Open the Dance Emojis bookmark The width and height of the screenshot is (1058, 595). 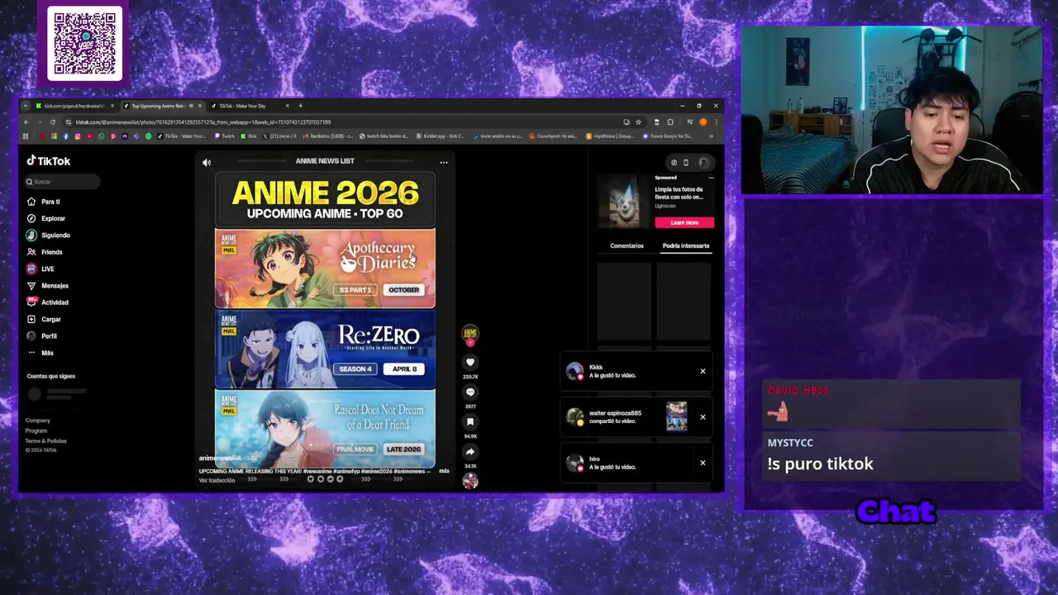[668, 136]
